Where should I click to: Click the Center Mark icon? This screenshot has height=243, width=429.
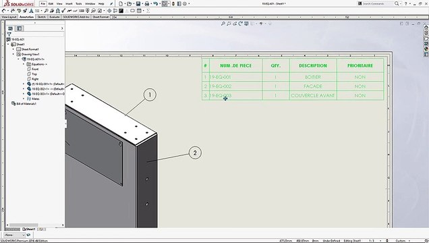[x=109, y=11]
